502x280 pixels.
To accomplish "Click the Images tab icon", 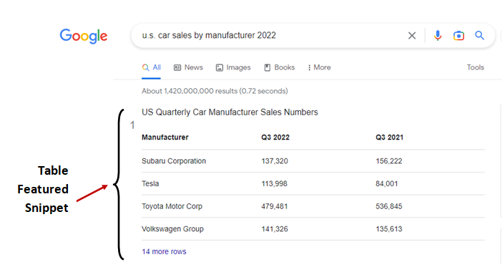I will (220, 68).
